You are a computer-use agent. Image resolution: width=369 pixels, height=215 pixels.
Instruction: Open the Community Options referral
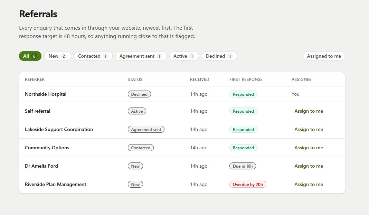(x=47, y=148)
